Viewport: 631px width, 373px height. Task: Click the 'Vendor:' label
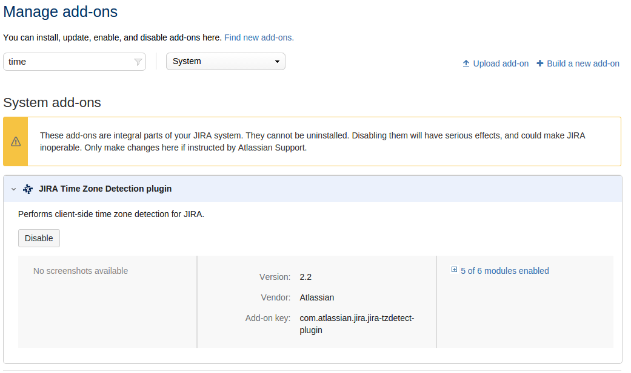(x=276, y=297)
